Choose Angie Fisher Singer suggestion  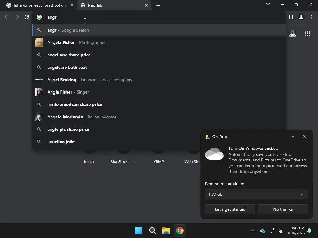click(159, 92)
